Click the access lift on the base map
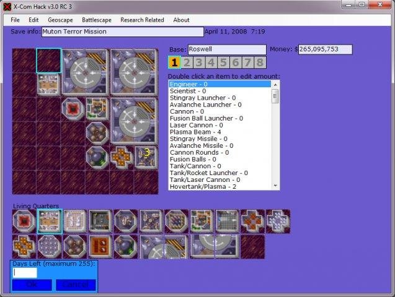 point(73,109)
